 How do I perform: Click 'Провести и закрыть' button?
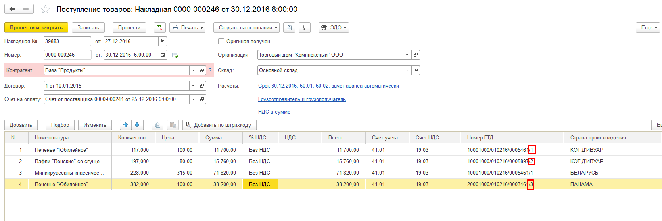tap(36, 27)
